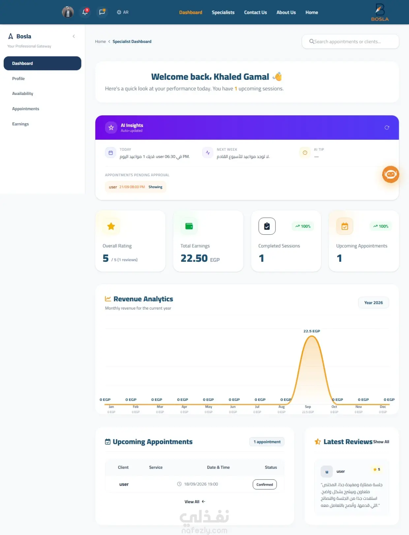Collapse the Bosla sidebar with chevron
Viewport: 409px width, 535px height.
pyautogui.click(x=74, y=36)
